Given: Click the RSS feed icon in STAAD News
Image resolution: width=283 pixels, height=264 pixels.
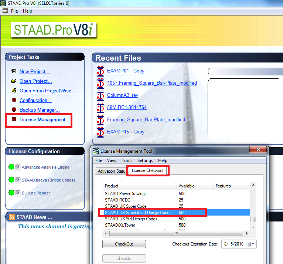Looking at the screenshot, I should (x=12, y=217).
